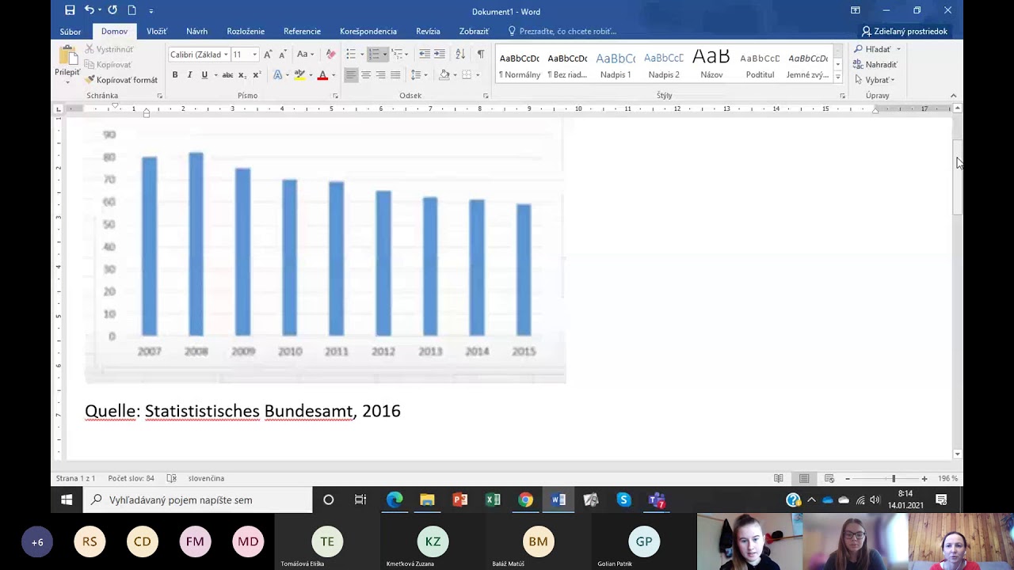Open the Písmo font dialog launcher
Image resolution: width=1014 pixels, height=570 pixels.
(335, 96)
